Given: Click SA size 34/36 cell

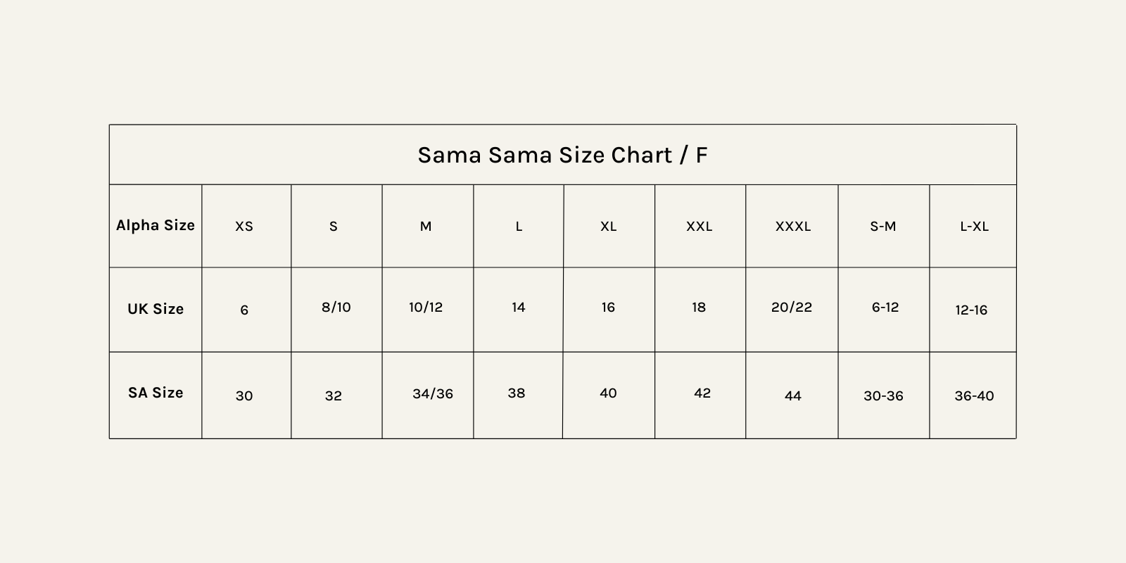Looking at the screenshot, I should (433, 394).
